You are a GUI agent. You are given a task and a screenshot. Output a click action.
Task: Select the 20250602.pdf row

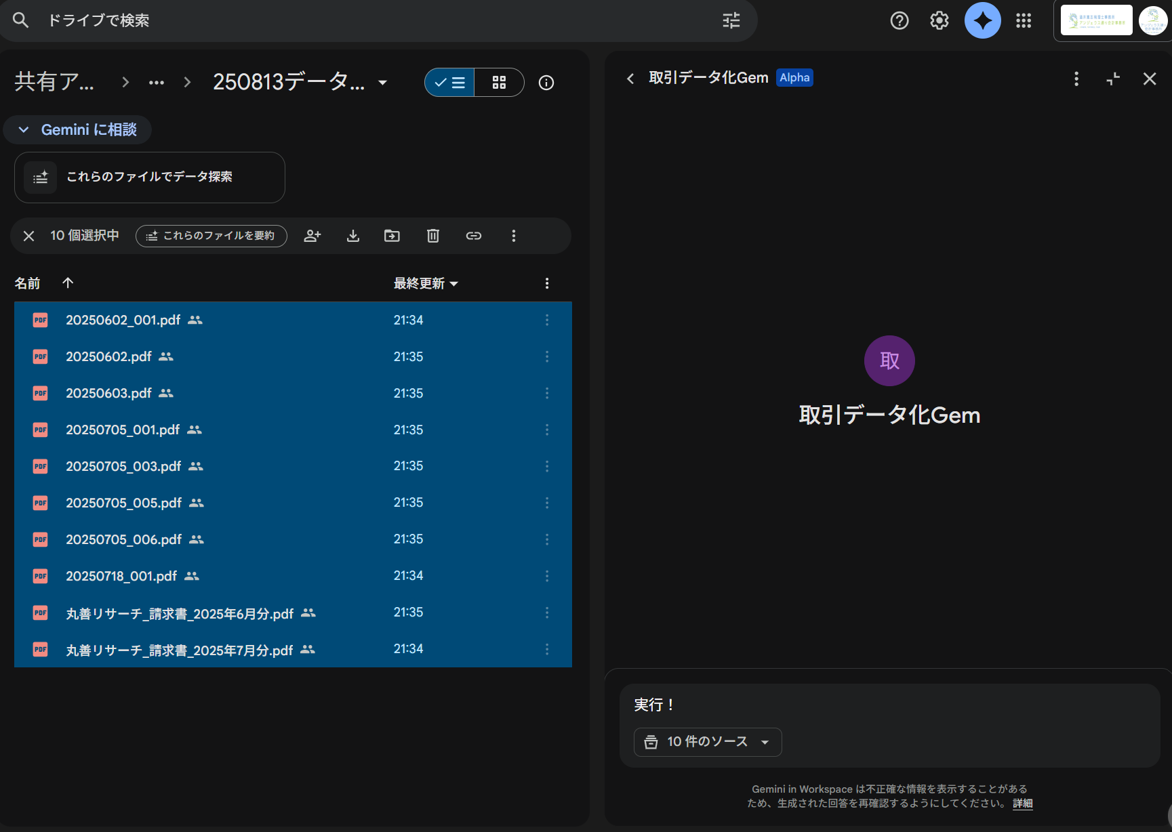click(293, 356)
